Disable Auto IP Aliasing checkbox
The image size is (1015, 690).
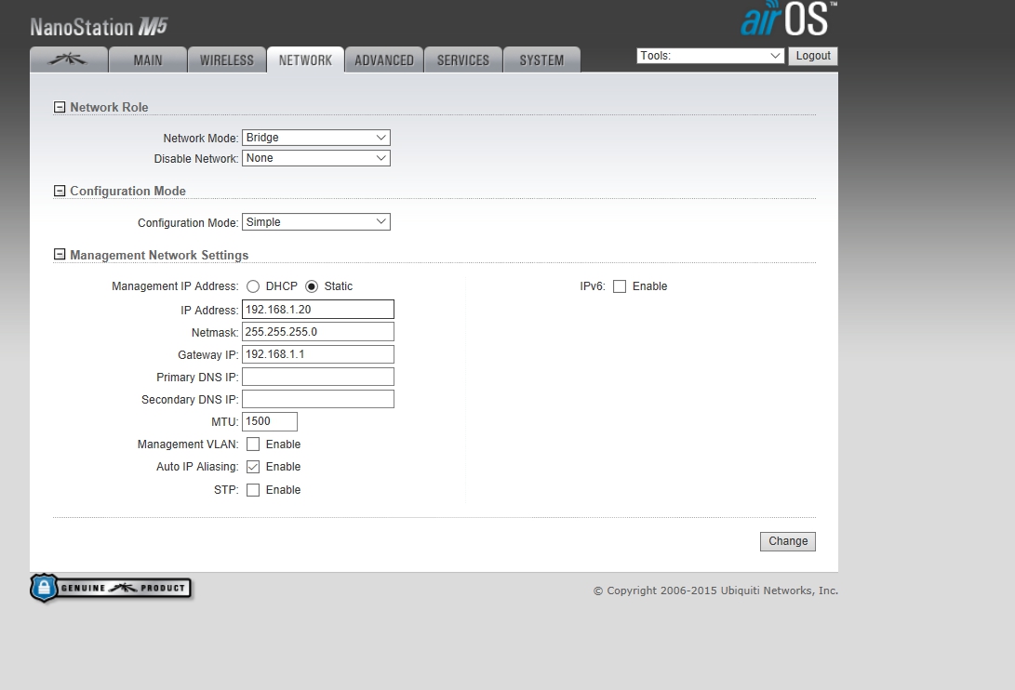tap(253, 467)
